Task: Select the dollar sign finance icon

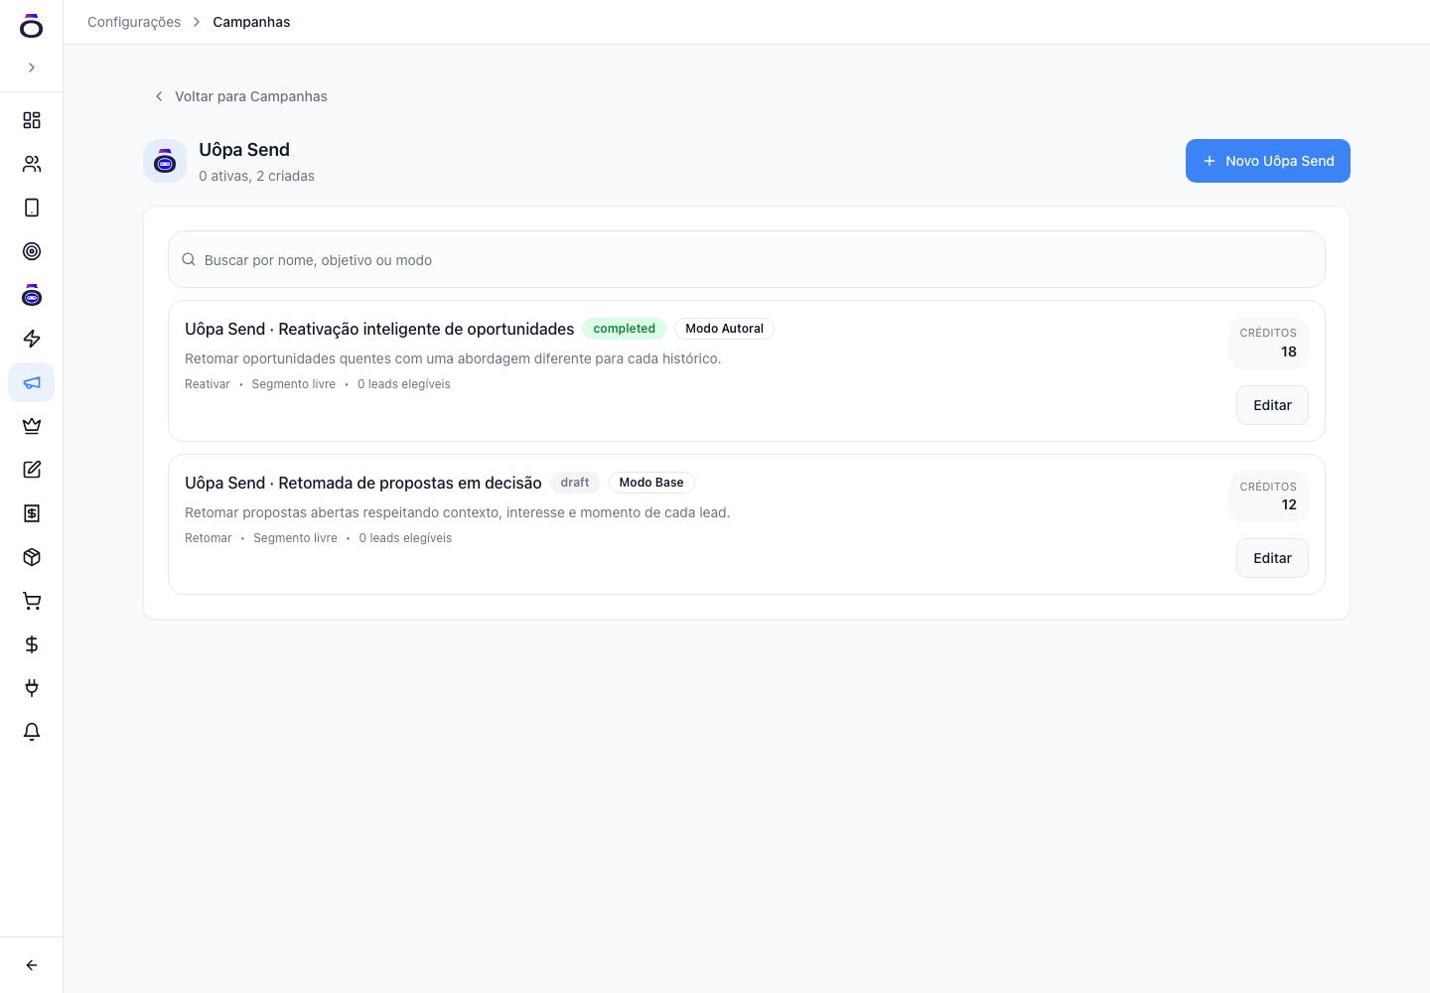Action: [x=32, y=644]
